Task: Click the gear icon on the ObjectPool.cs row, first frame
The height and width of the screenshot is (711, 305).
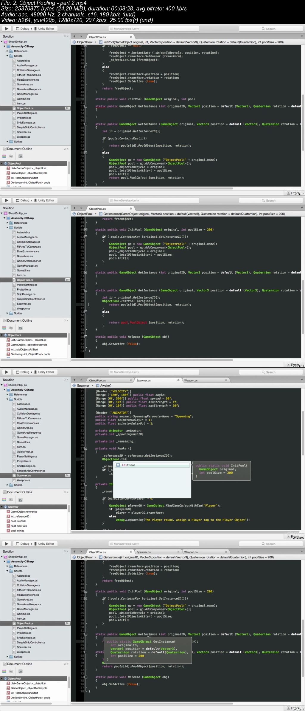Action: coord(68,108)
